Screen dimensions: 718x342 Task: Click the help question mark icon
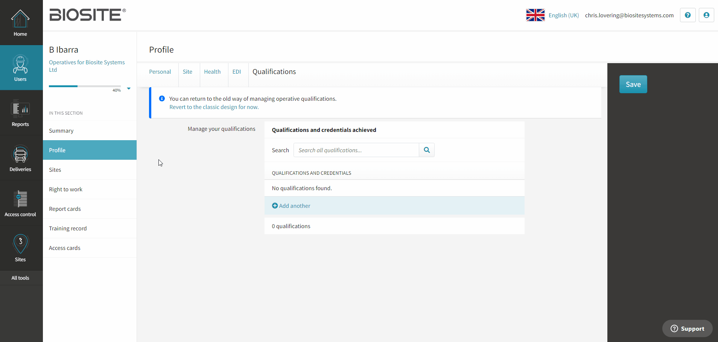(688, 15)
